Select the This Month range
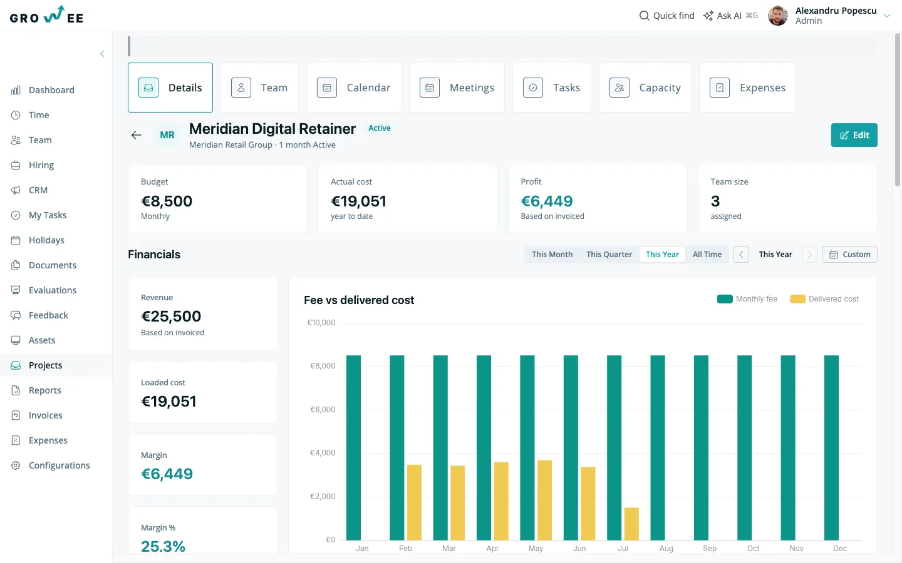902x563 pixels. tap(552, 255)
